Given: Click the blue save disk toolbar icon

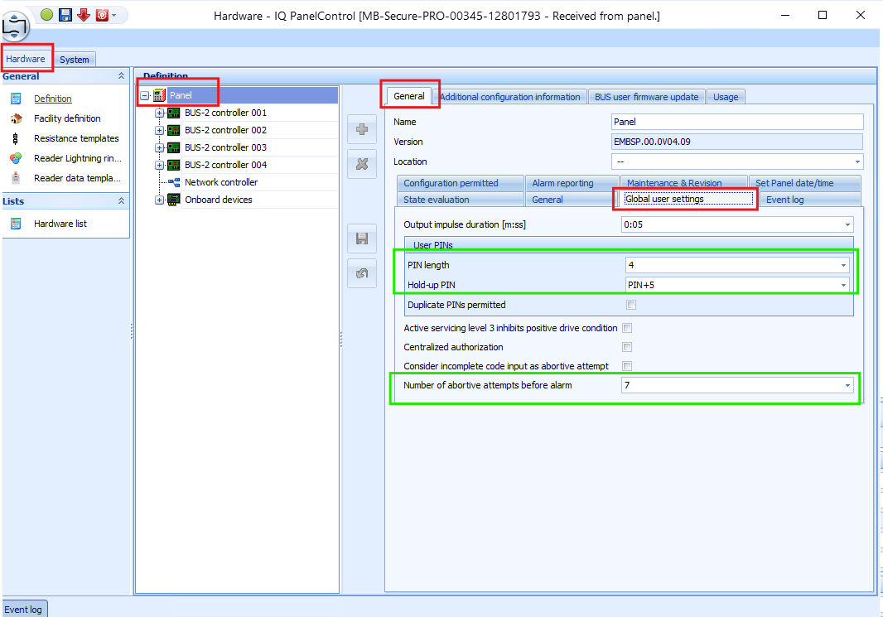Looking at the screenshot, I should click(65, 15).
